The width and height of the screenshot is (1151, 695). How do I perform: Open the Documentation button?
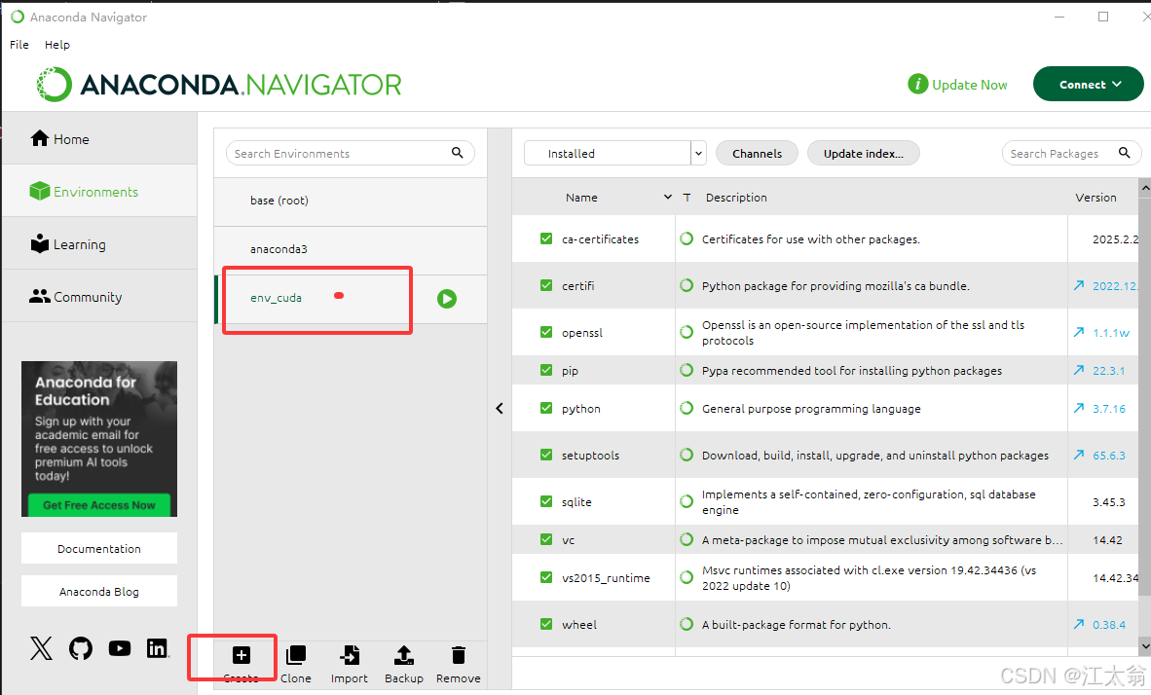[x=99, y=548]
